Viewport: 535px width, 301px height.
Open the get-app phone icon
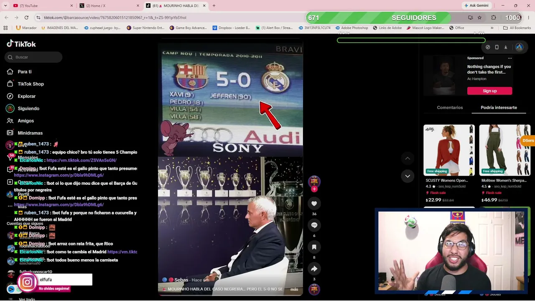pos(497,47)
